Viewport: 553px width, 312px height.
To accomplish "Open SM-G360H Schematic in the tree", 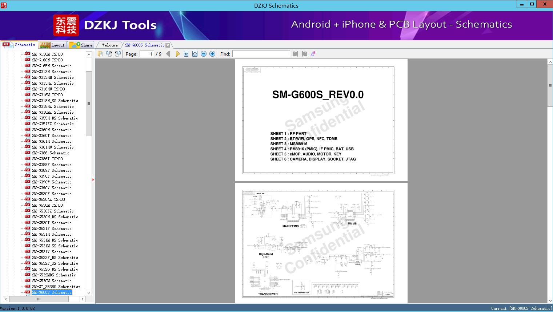I will coord(52,130).
